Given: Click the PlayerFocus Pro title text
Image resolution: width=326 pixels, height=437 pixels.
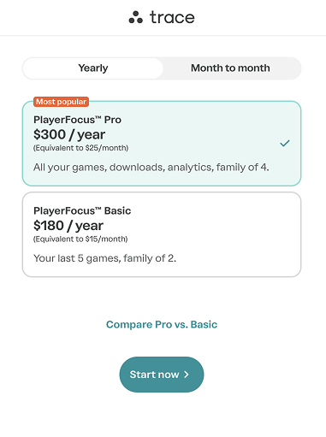Looking at the screenshot, I should [x=77, y=120].
